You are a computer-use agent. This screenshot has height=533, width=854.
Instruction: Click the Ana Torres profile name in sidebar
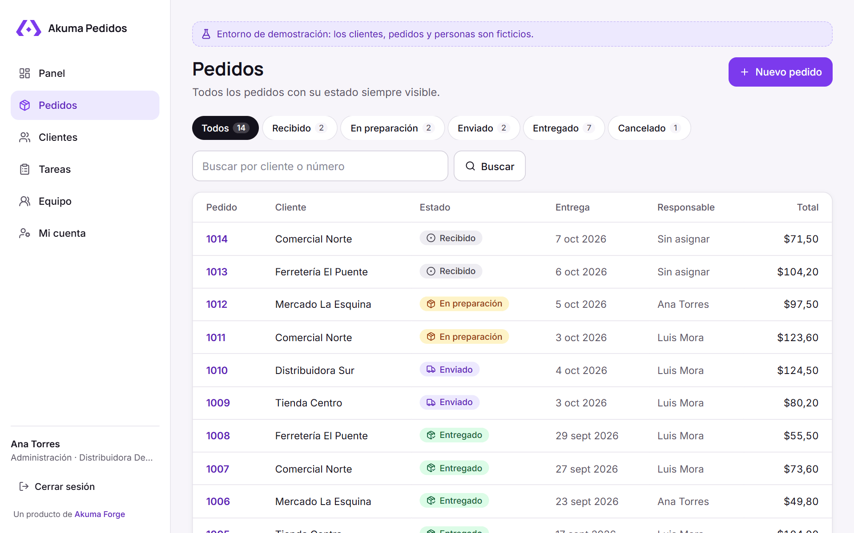[x=35, y=444]
